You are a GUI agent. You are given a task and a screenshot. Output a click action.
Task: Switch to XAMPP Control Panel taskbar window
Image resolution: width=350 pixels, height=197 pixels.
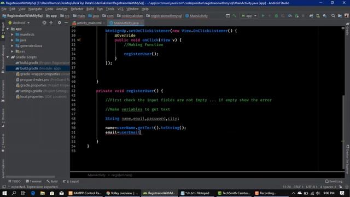coord(85,193)
